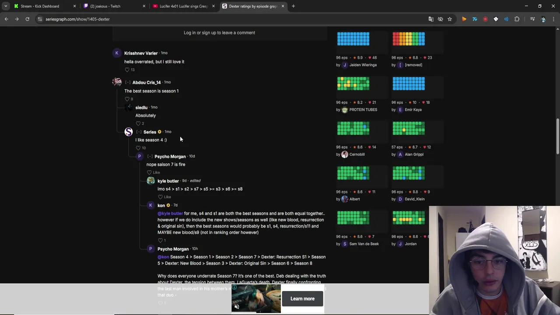Open the translate page icon
The image size is (560, 315).
(431, 19)
